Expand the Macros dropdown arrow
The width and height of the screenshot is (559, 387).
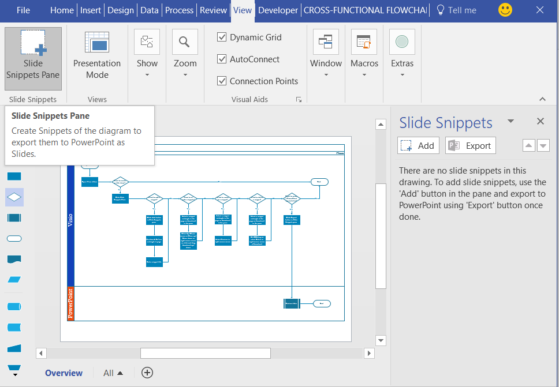(364, 74)
